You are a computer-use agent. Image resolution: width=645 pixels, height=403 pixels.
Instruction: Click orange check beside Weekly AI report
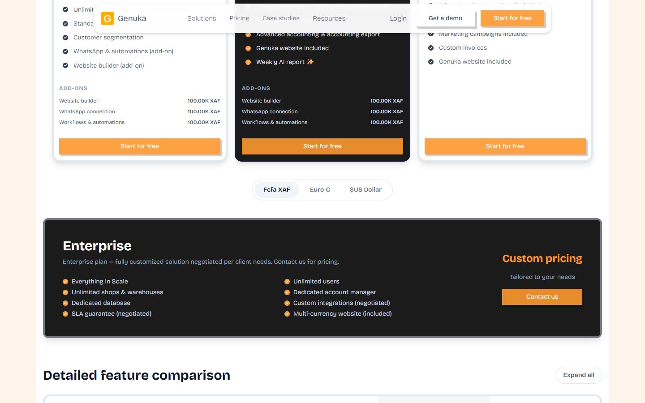point(248,62)
